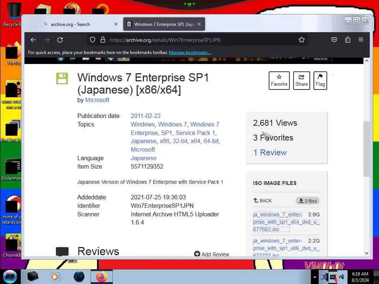Jump to the 1 Review link

[270, 152]
